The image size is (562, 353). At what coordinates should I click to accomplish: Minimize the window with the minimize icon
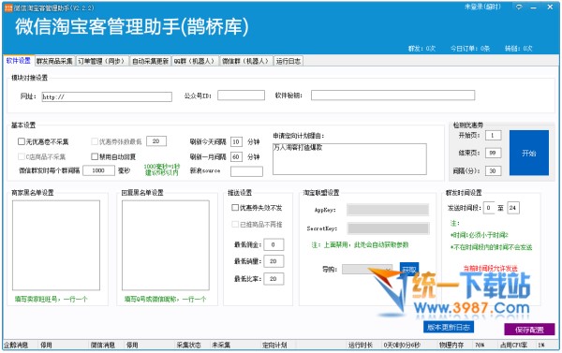point(534,7)
